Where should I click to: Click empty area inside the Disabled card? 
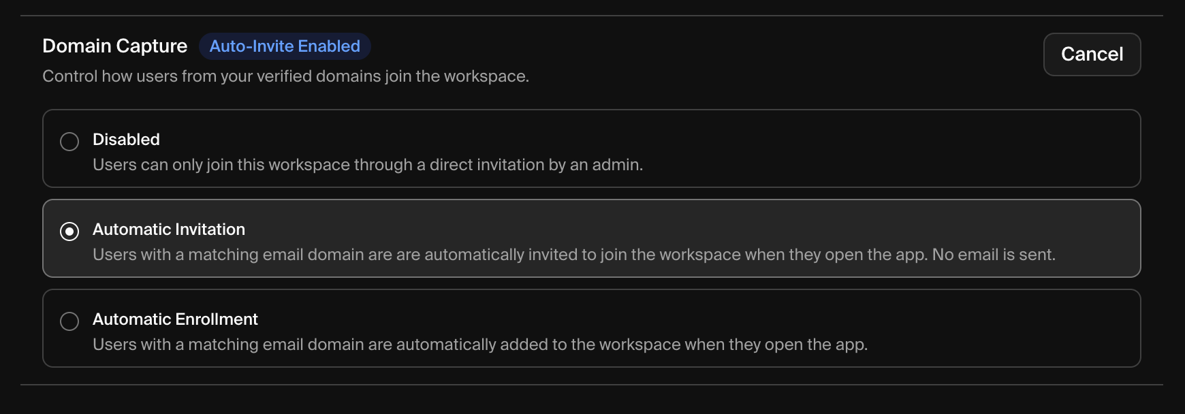point(885,148)
